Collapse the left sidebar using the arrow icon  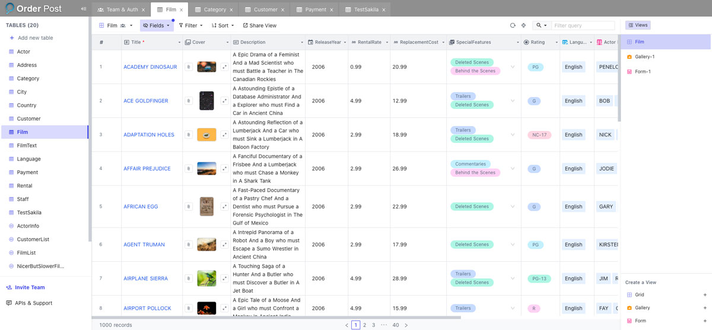pyautogui.click(x=84, y=9)
